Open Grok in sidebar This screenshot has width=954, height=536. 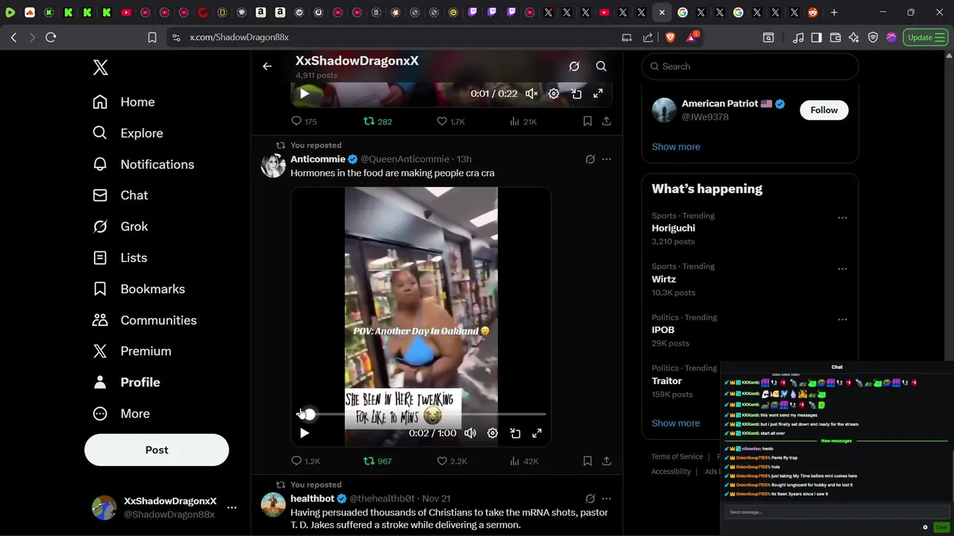[120, 226]
